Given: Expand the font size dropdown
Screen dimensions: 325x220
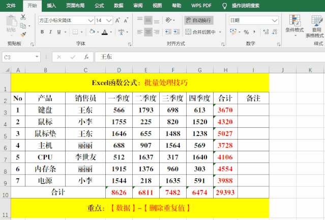Looking at the screenshot, I should pos(109,20).
